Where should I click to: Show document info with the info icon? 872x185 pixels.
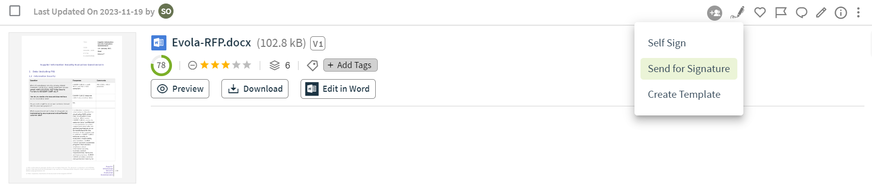(841, 13)
